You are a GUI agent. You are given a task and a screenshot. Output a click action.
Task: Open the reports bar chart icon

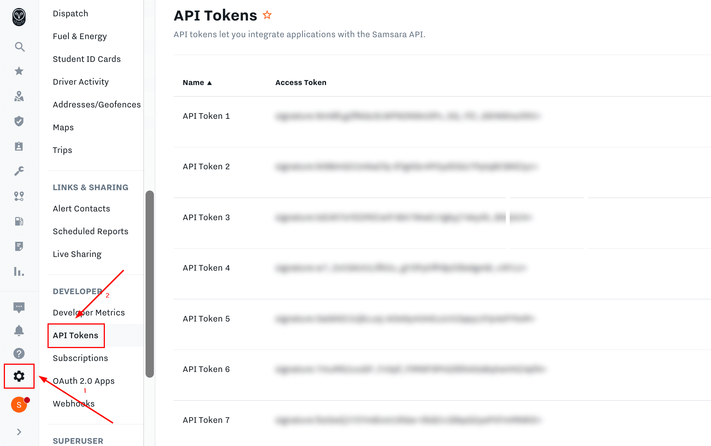pos(19,271)
